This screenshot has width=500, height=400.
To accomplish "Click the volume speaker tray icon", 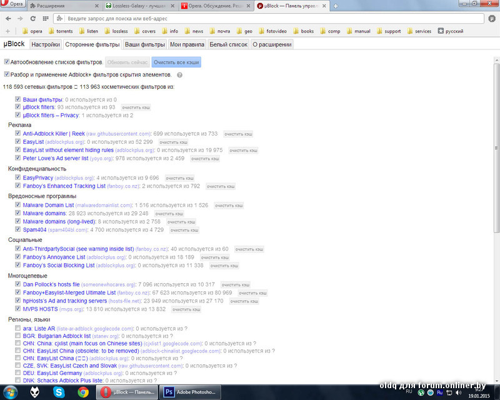I will [x=459, y=392].
